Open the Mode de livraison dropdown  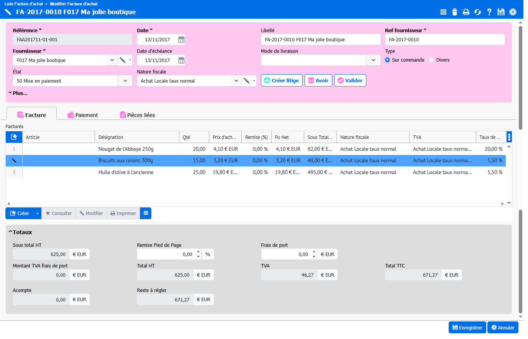point(373,60)
